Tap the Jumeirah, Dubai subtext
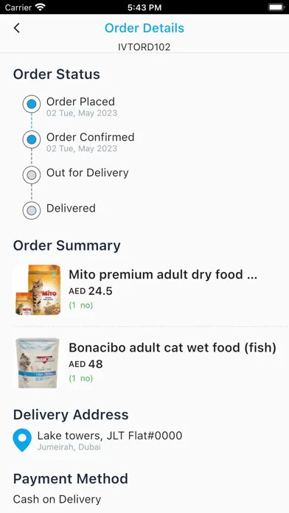 pyautogui.click(x=69, y=447)
